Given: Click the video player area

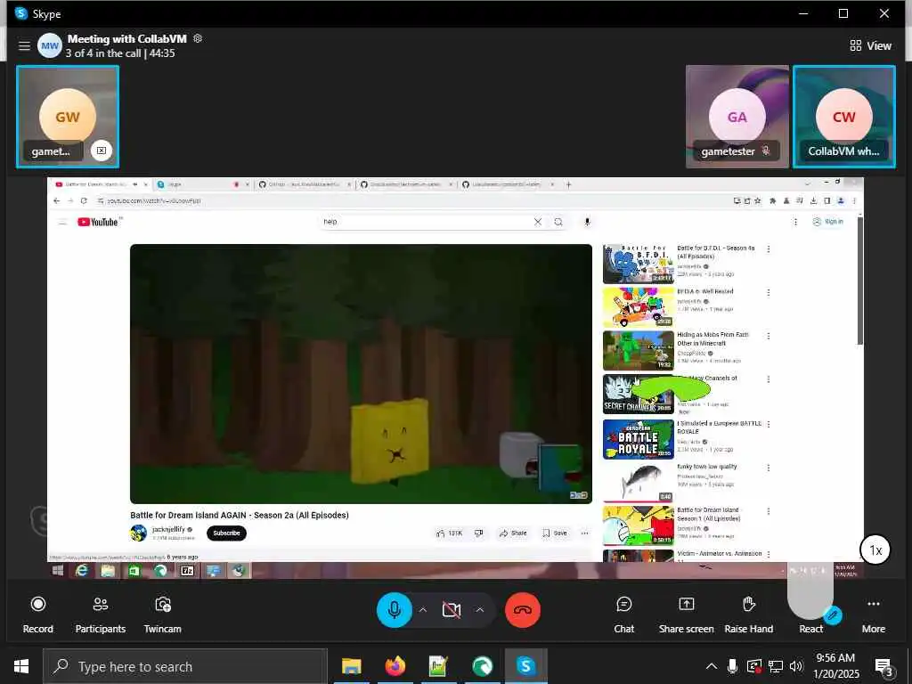Looking at the screenshot, I should click(361, 373).
